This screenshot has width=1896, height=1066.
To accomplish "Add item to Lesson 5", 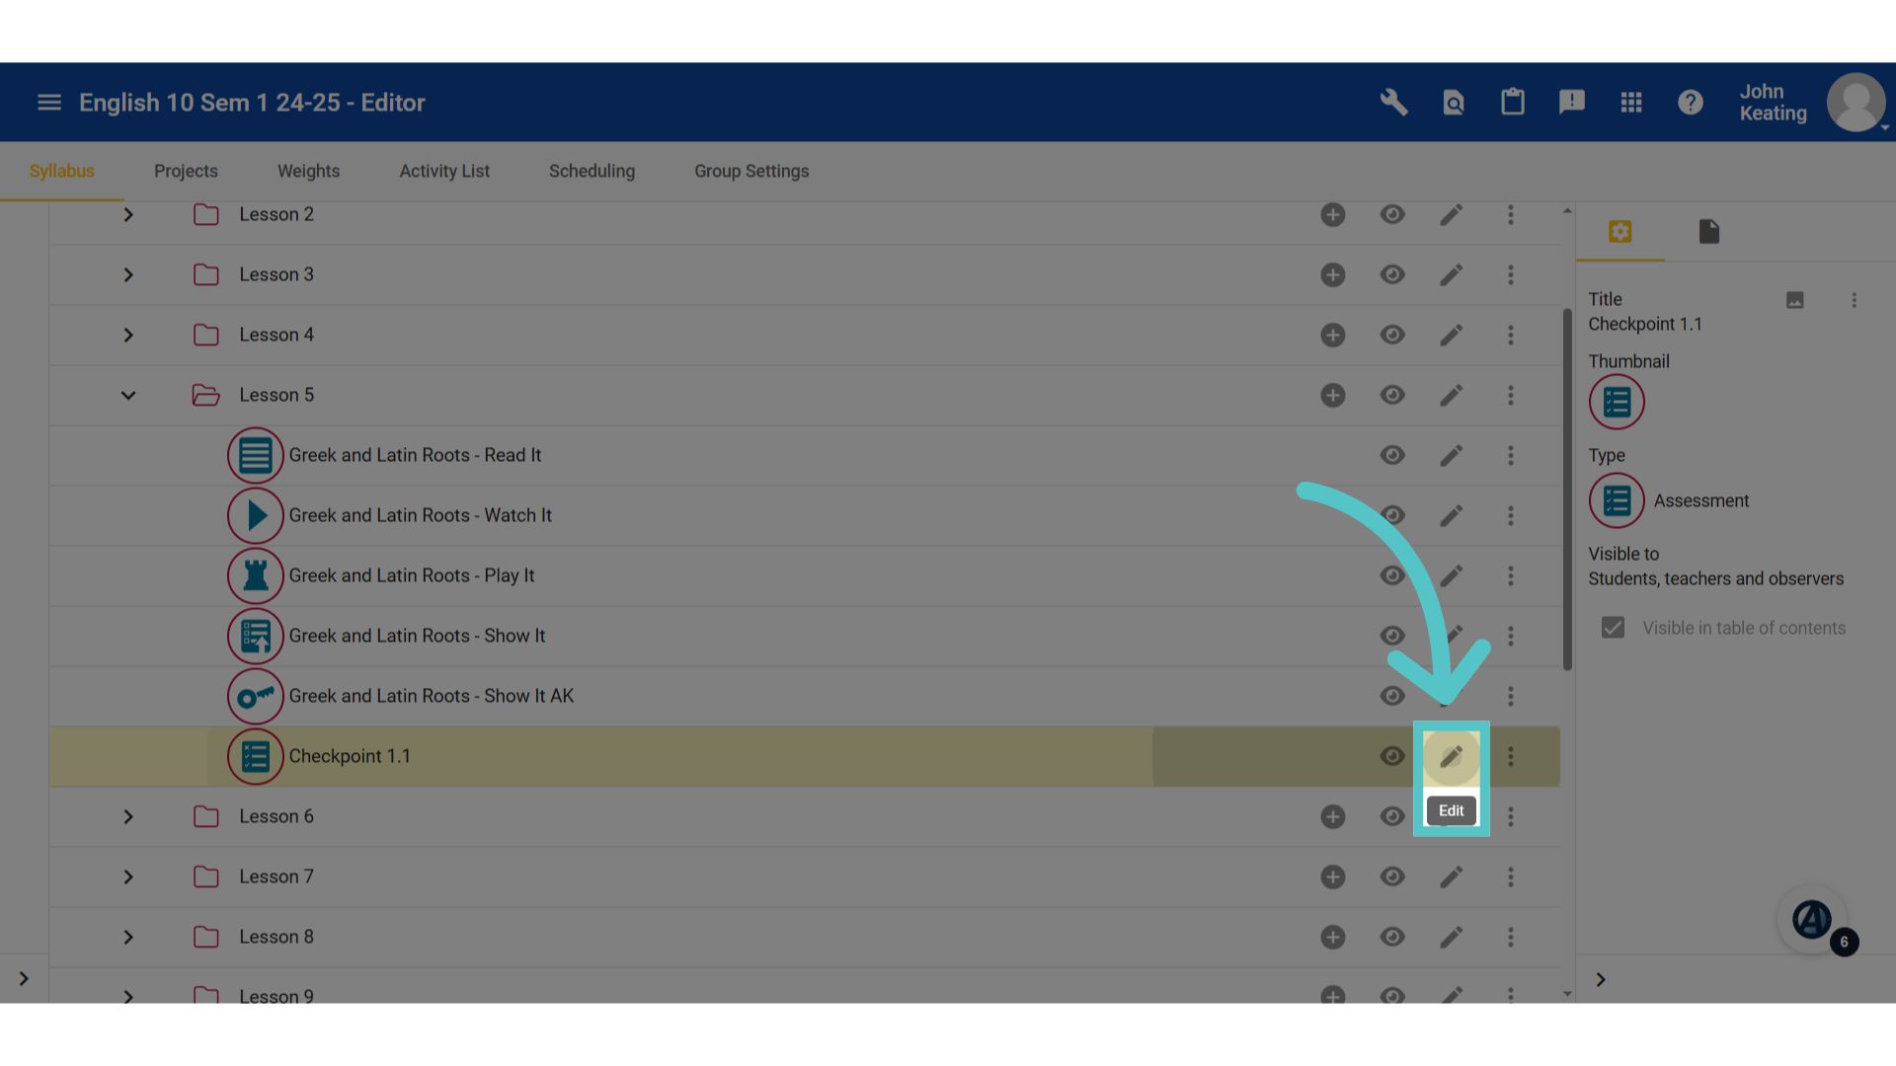I will pos(1333,395).
